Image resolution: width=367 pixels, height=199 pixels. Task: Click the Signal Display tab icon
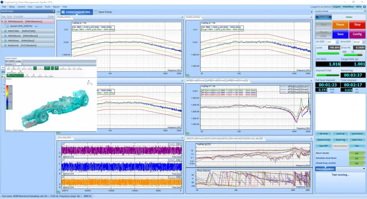tap(96, 12)
